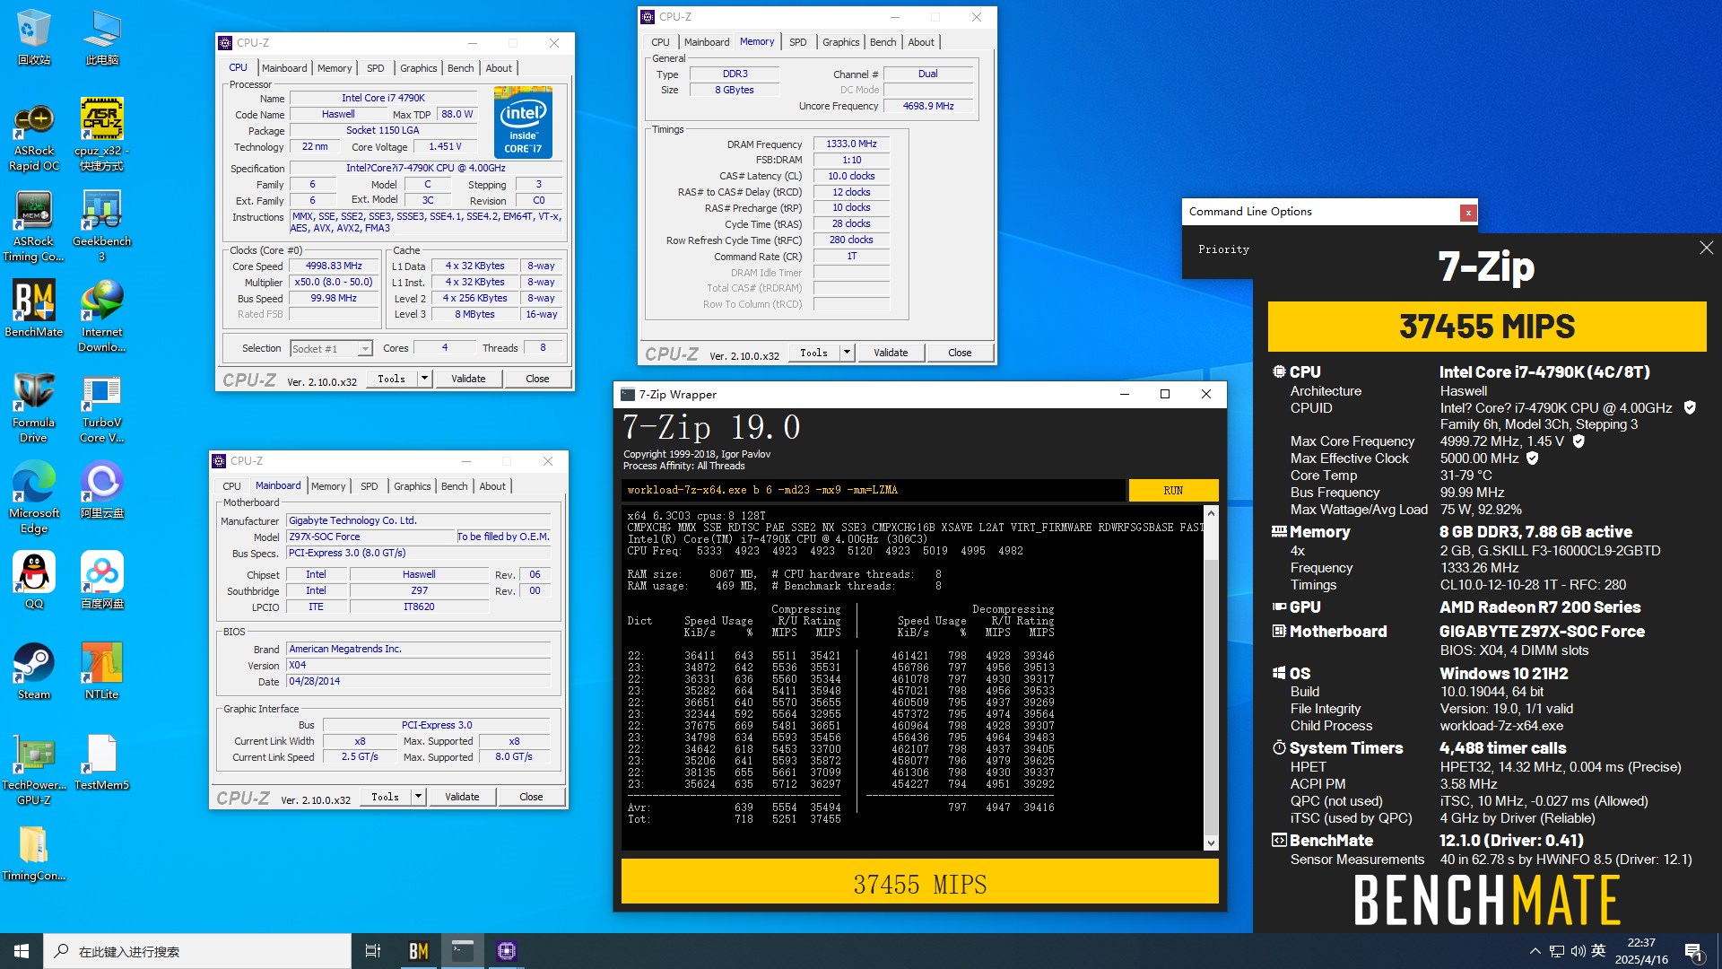
Task: Open the This PC desktop icon
Action: [102, 38]
